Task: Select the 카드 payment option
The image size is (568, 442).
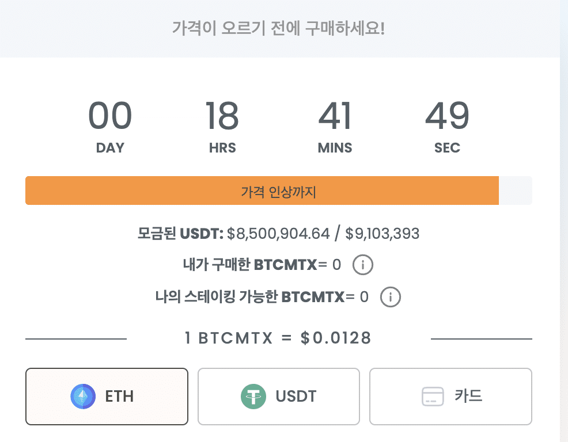Action: [x=450, y=396]
